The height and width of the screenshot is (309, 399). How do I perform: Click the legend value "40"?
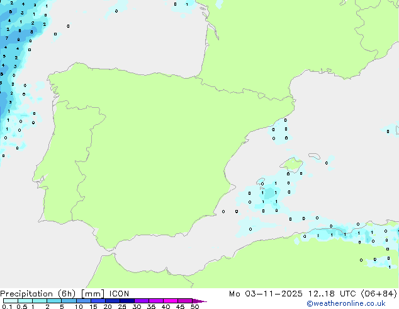(166, 306)
